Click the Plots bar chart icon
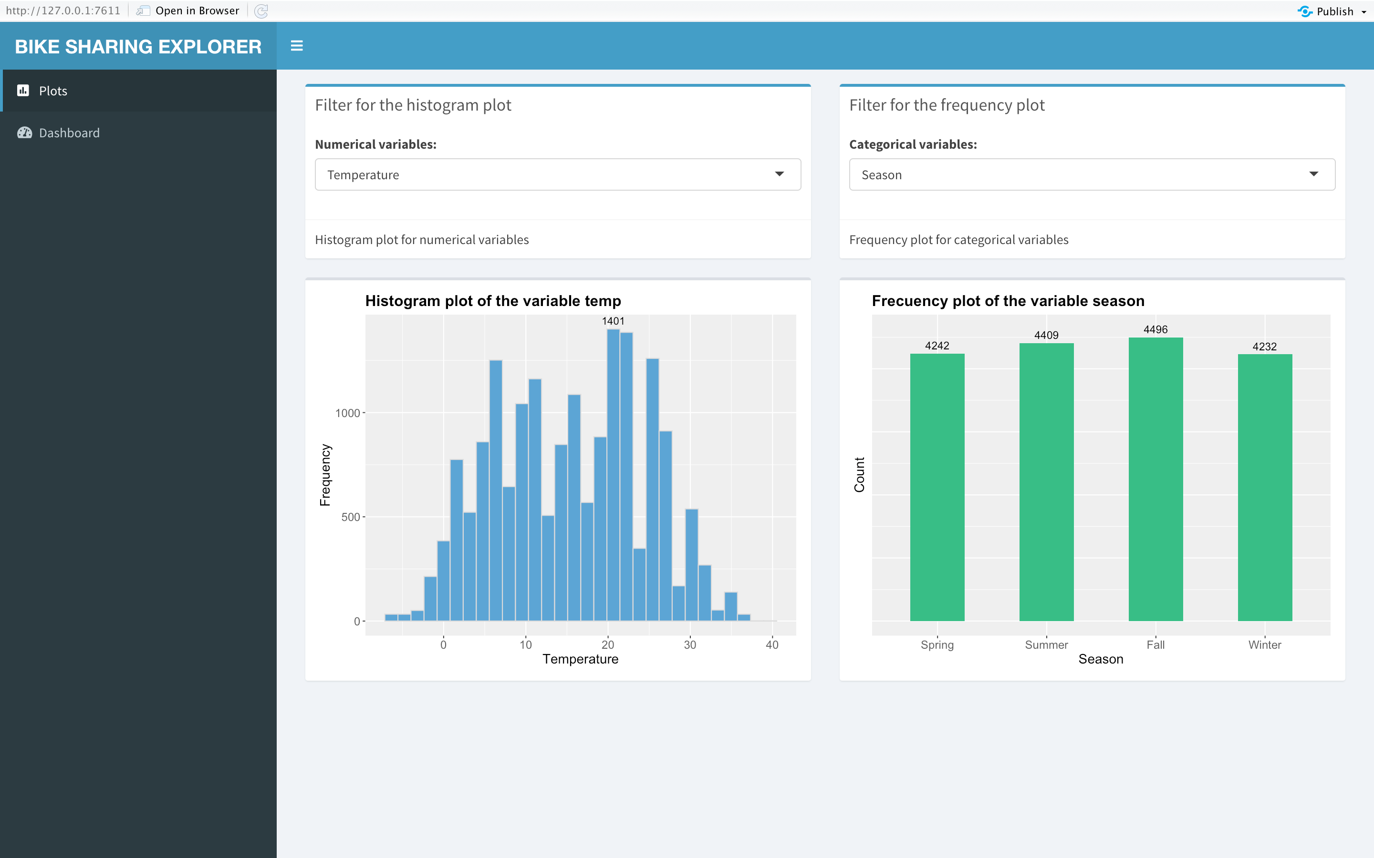The image size is (1374, 858). click(23, 91)
